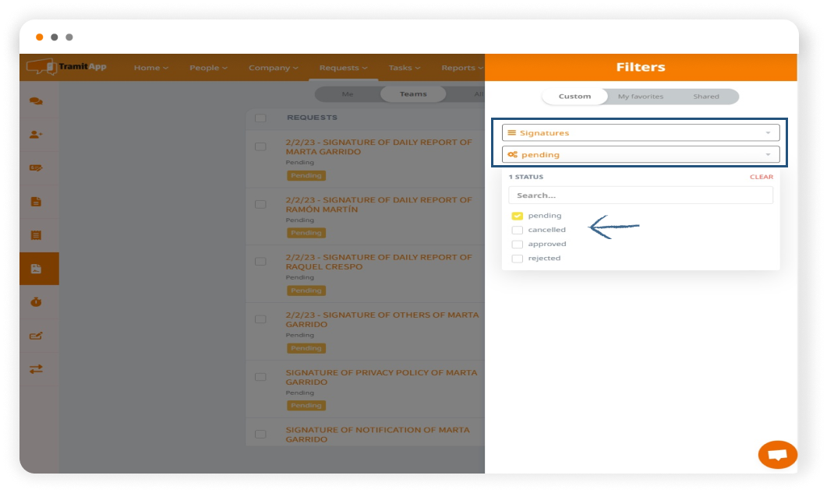Image resolution: width=827 pixels, height=493 pixels.
Task: Click the add person sidebar icon
Action: pyautogui.click(x=36, y=135)
